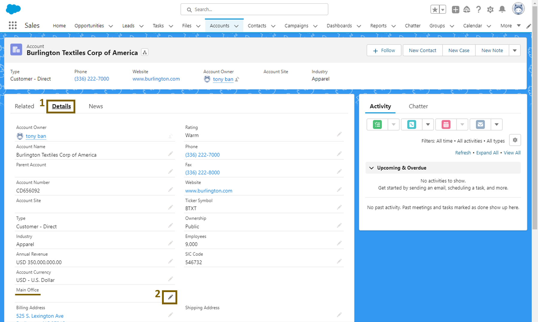Open the Trailhead guidance icon
This screenshot has height=322, width=538.
[x=467, y=10]
